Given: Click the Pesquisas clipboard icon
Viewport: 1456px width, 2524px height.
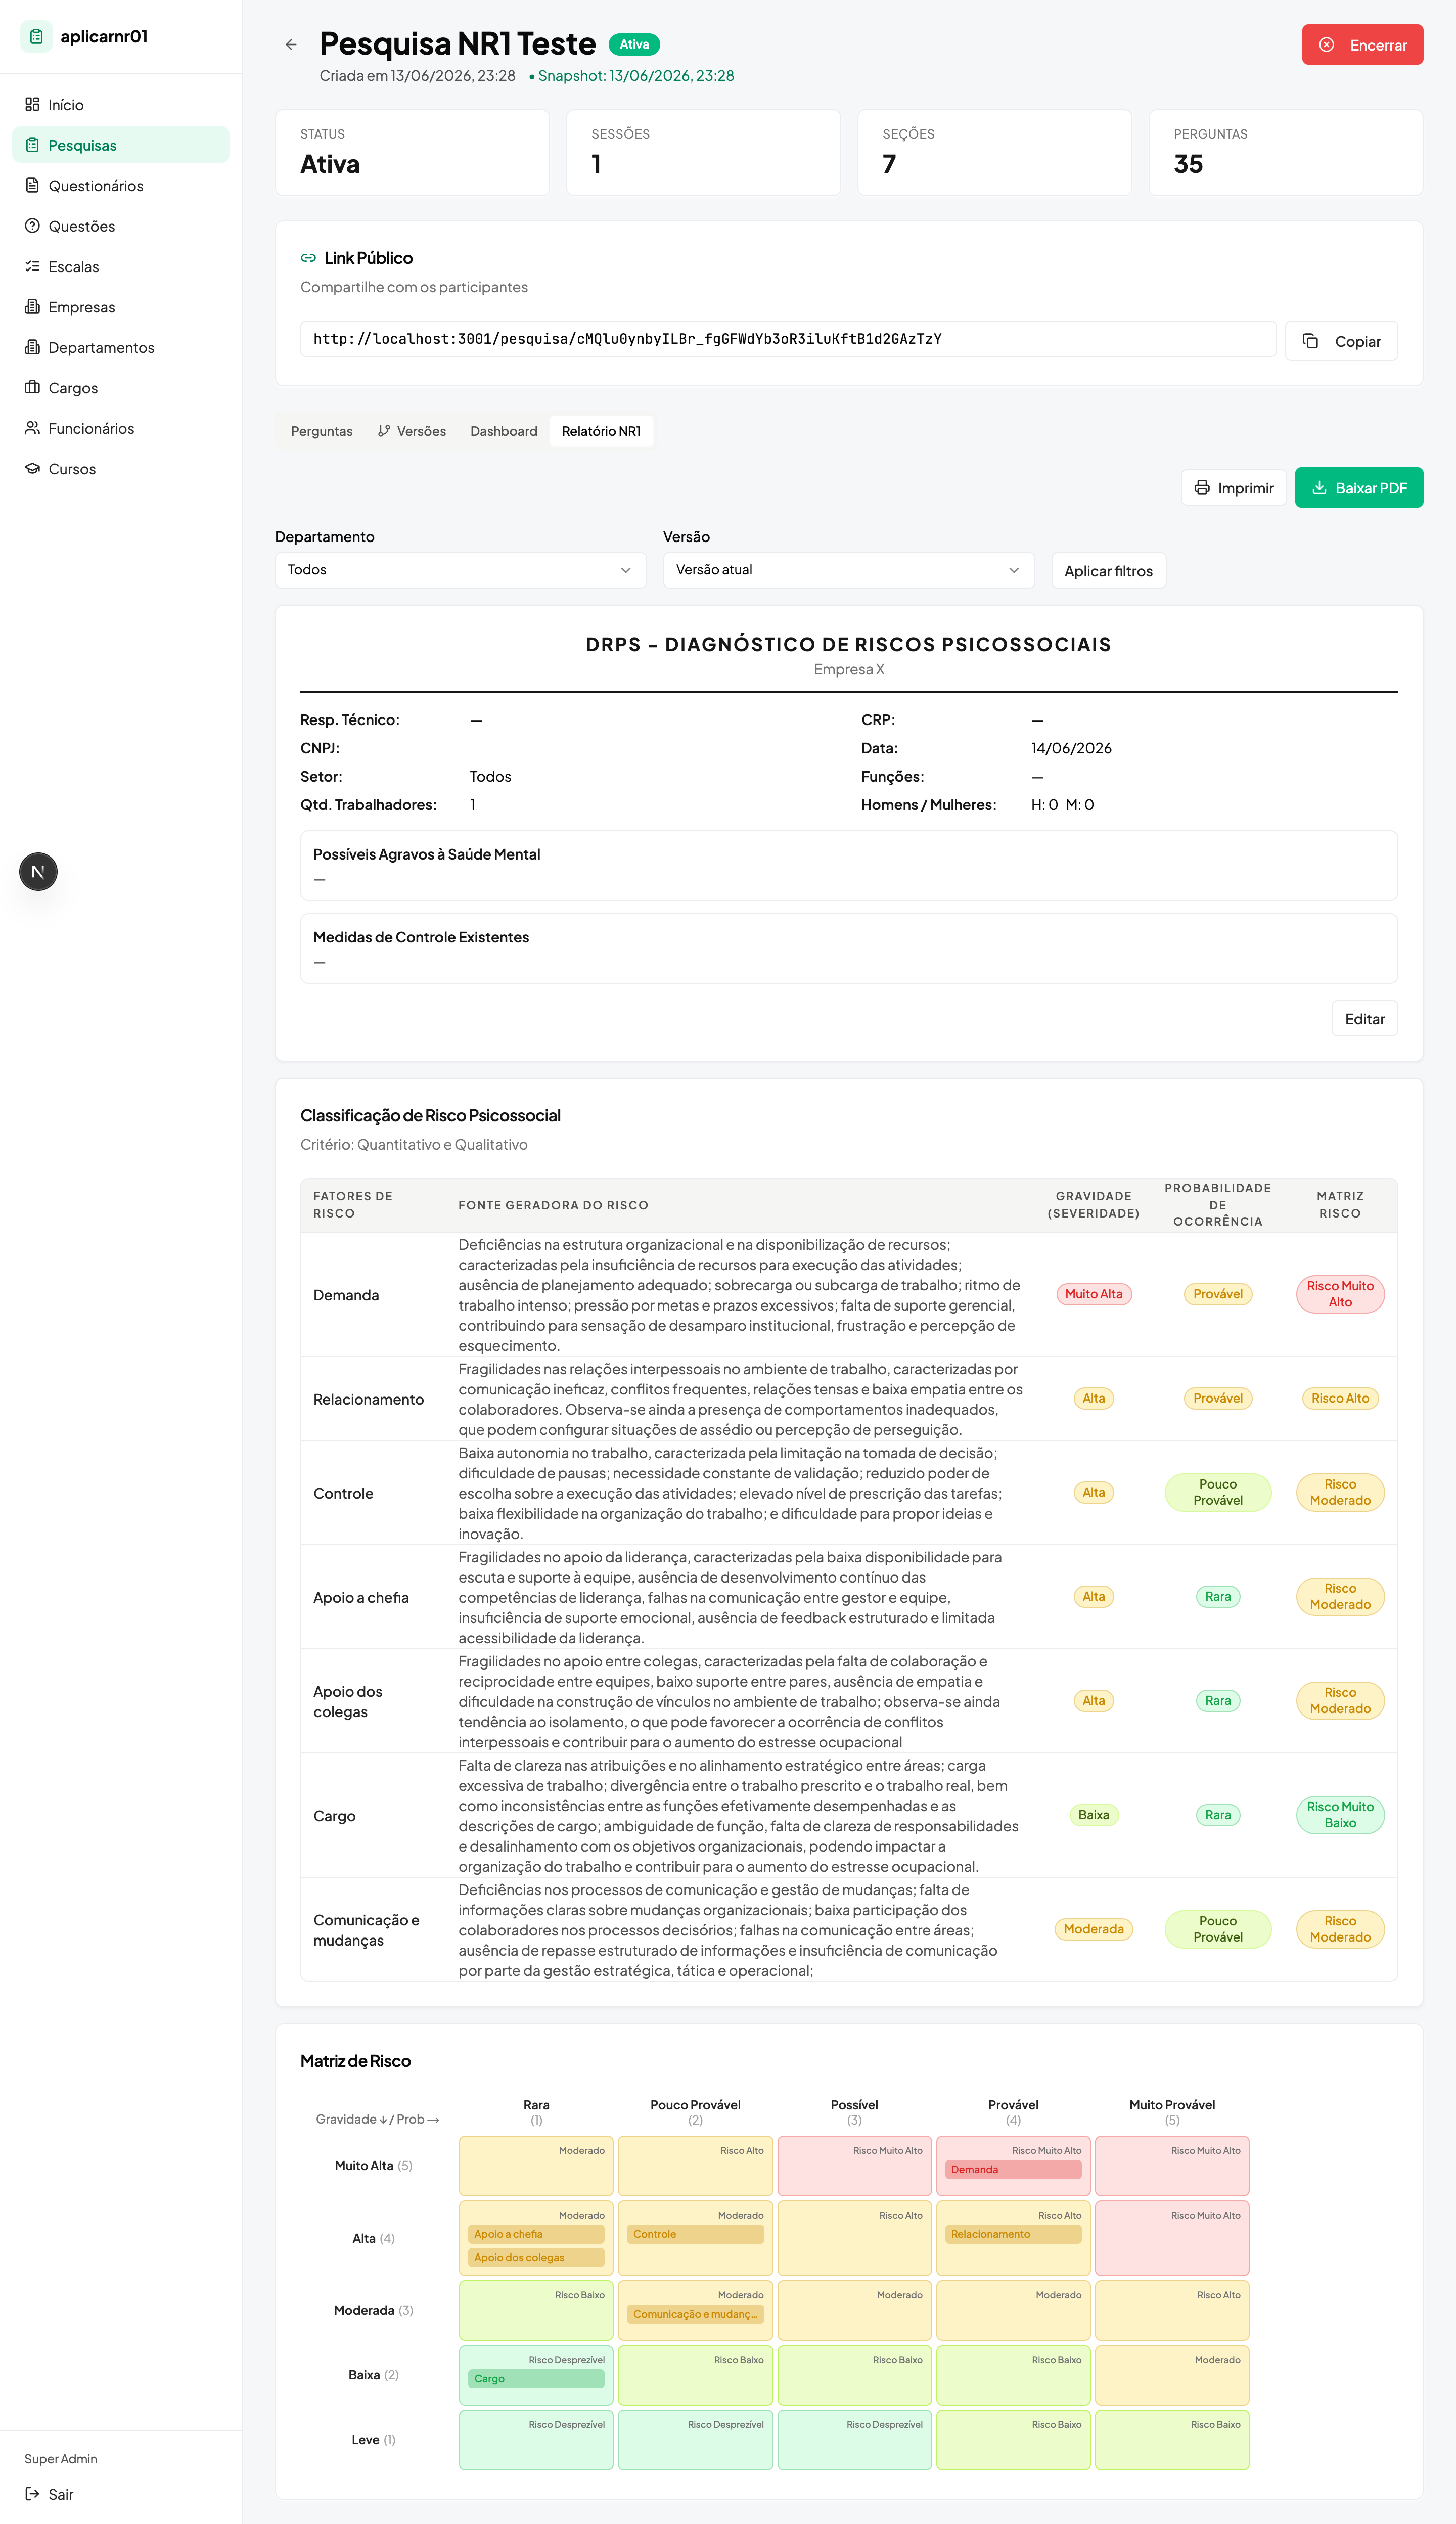Looking at the screenshot, I should coord(32,145).
